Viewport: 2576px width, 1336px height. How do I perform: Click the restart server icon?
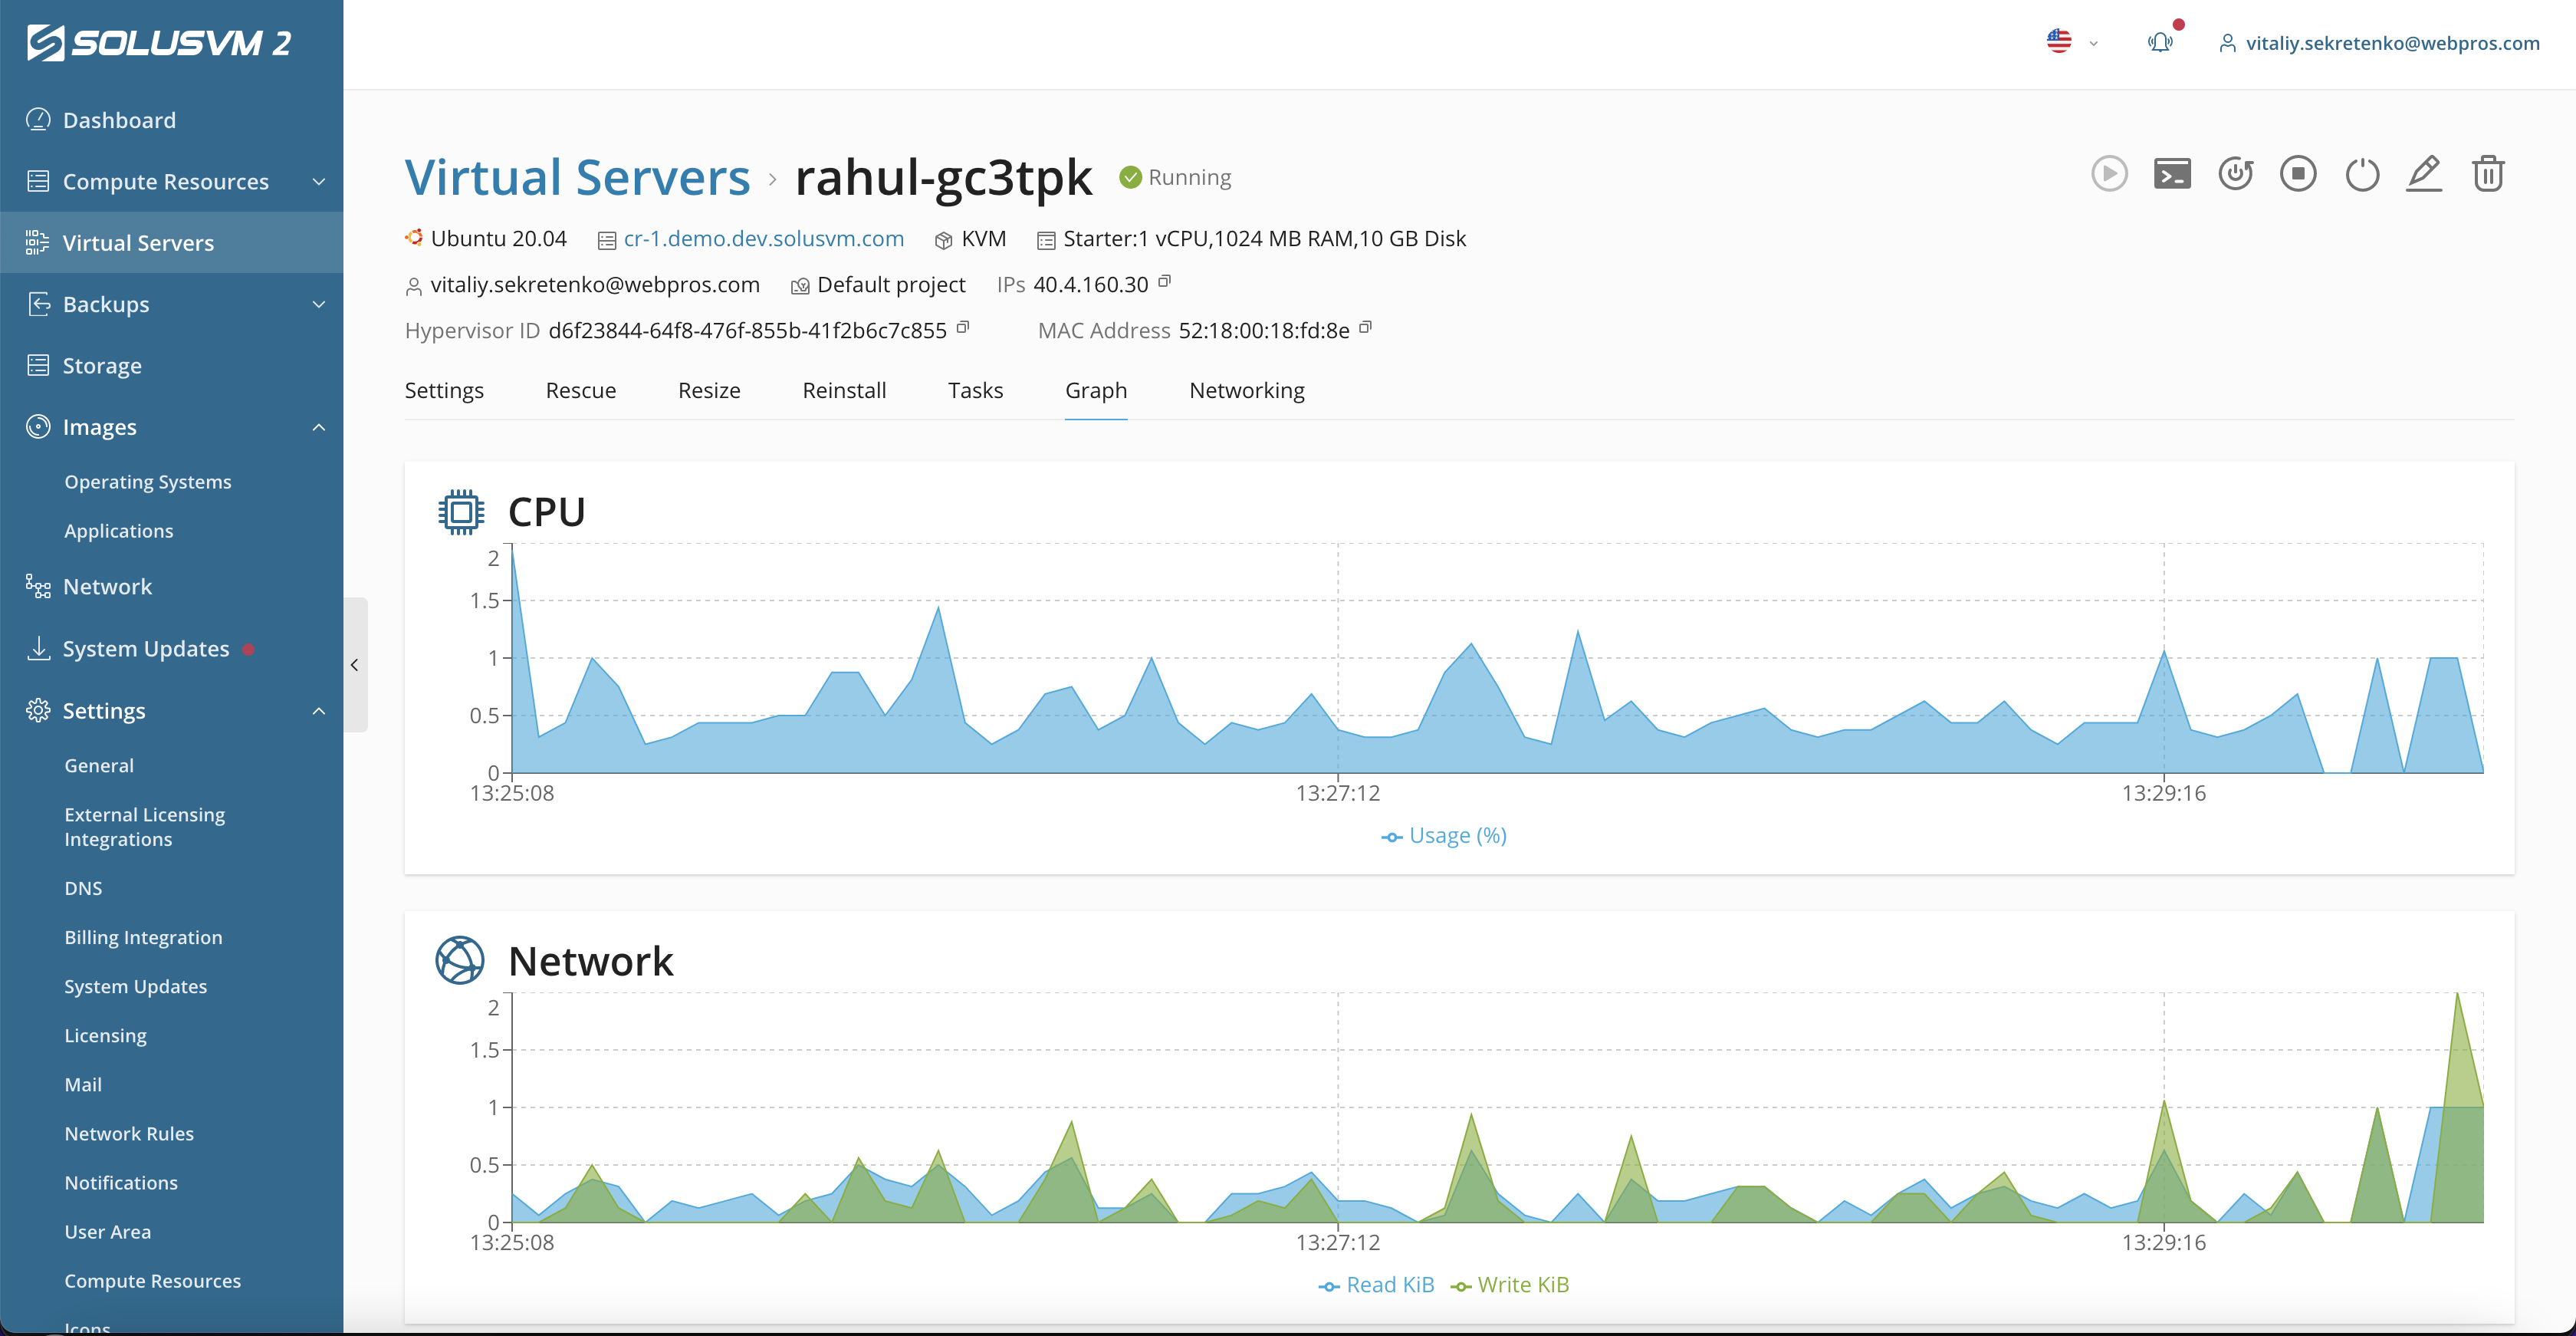2235,174
